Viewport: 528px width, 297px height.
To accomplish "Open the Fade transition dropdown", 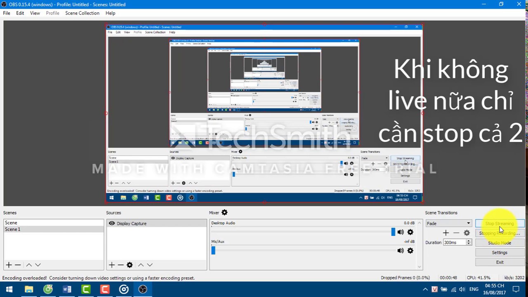I will click(x=448, y=223).
